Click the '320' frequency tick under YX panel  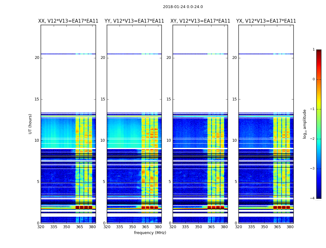[239, 227]
